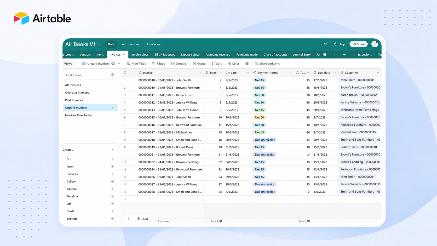Open the Sort option
The width and height of the screenshot is (437, 246).
pyautogui.click(x=217, y=64)
